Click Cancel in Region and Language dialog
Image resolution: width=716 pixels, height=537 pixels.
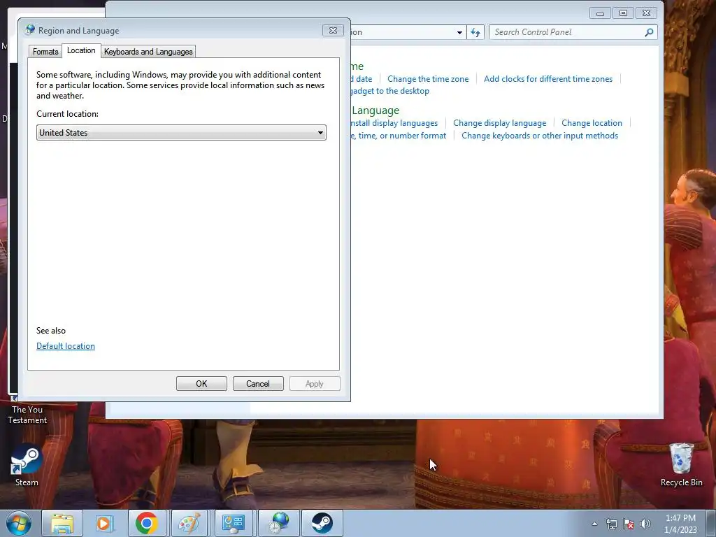258,384
